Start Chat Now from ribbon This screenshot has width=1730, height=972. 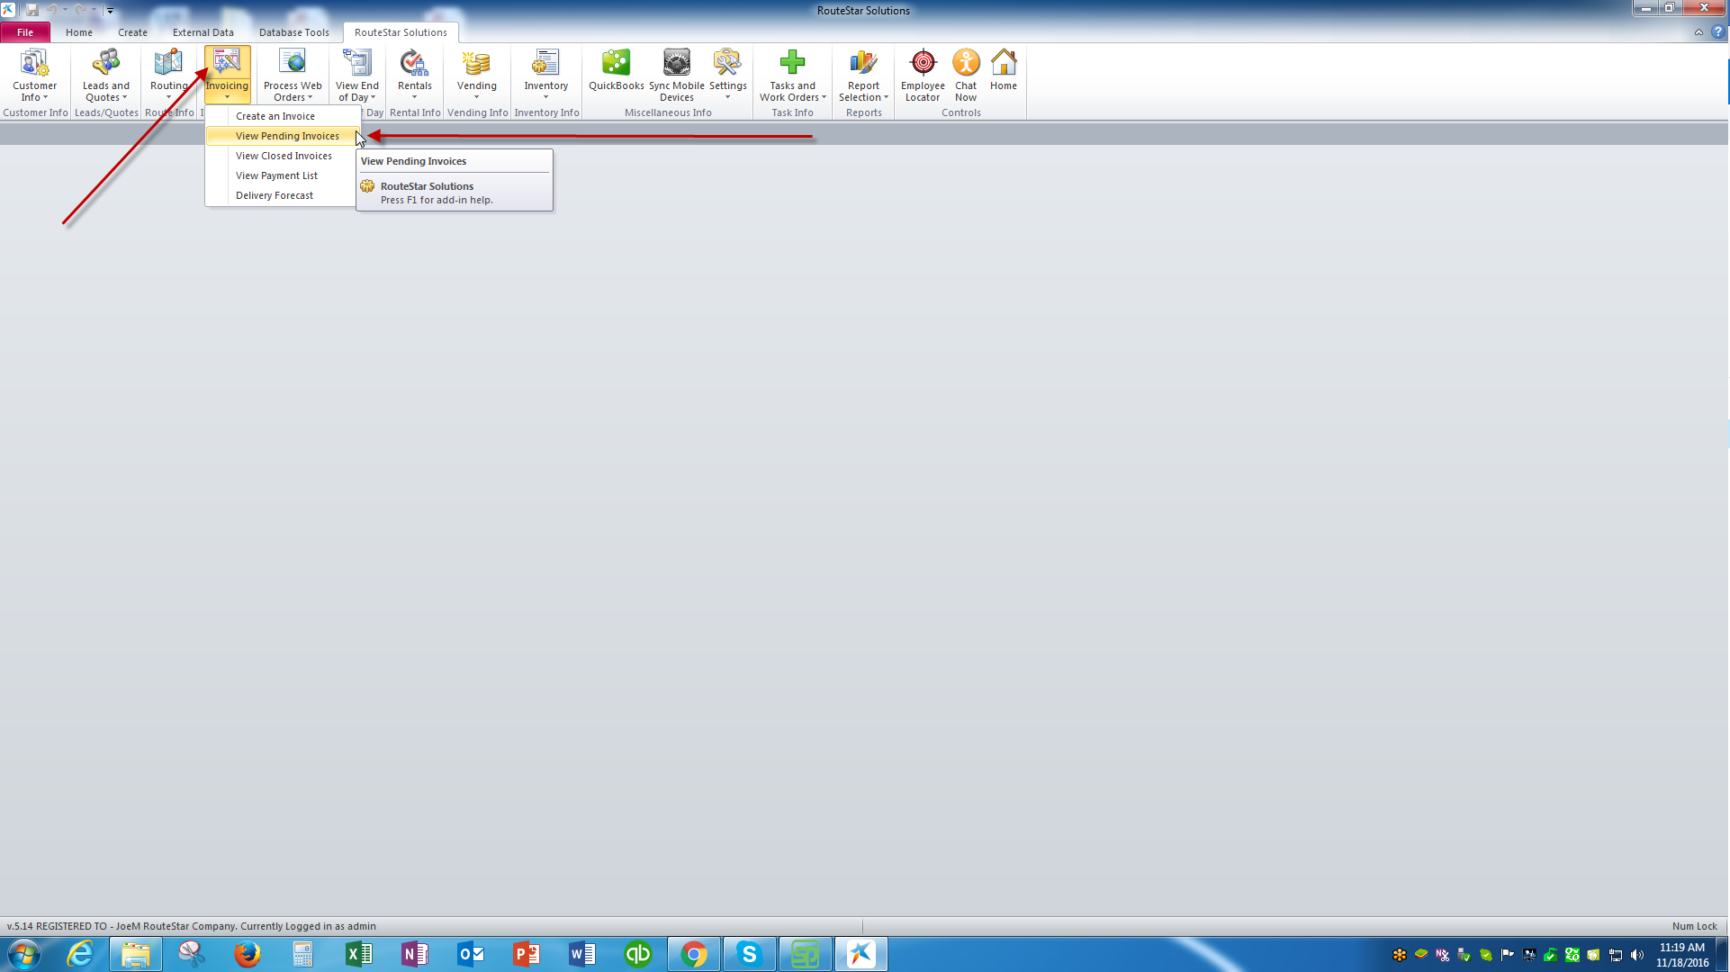coord(966,76)
